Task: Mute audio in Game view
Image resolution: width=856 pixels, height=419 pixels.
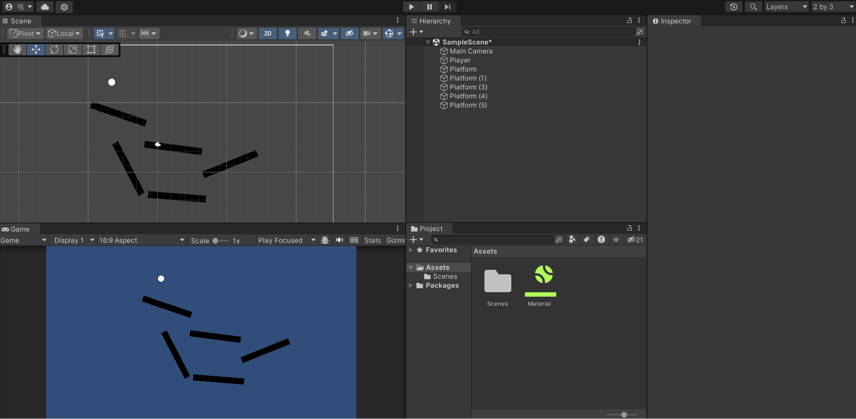Action: point(340,240)
